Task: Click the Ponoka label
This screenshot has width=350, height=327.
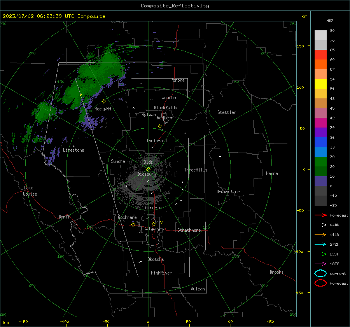Action: tap(177, 80)
